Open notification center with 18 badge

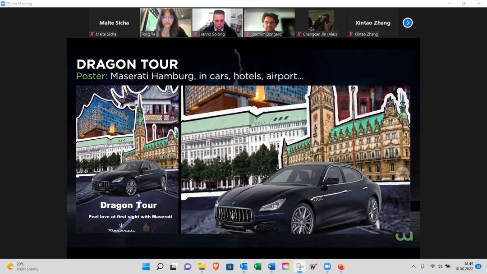[478, 266]
